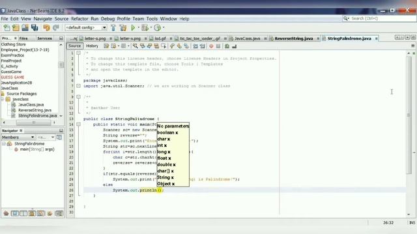Click the Shift Line Left icon

point(195,46)
